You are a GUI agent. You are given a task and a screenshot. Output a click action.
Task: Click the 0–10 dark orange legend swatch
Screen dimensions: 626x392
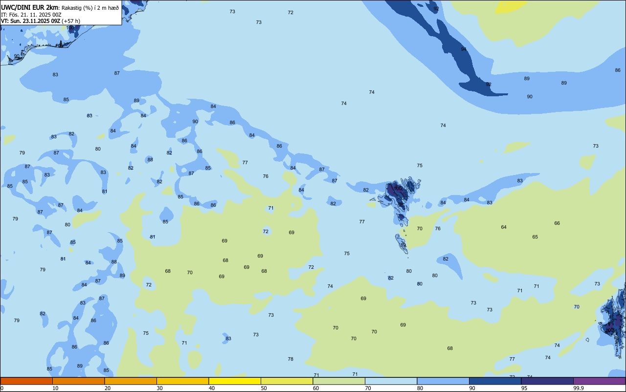pos(26,381)
